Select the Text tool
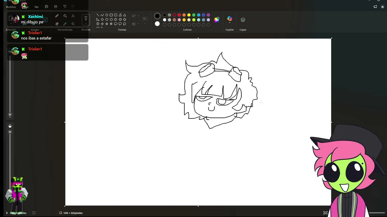 [73, 16]
